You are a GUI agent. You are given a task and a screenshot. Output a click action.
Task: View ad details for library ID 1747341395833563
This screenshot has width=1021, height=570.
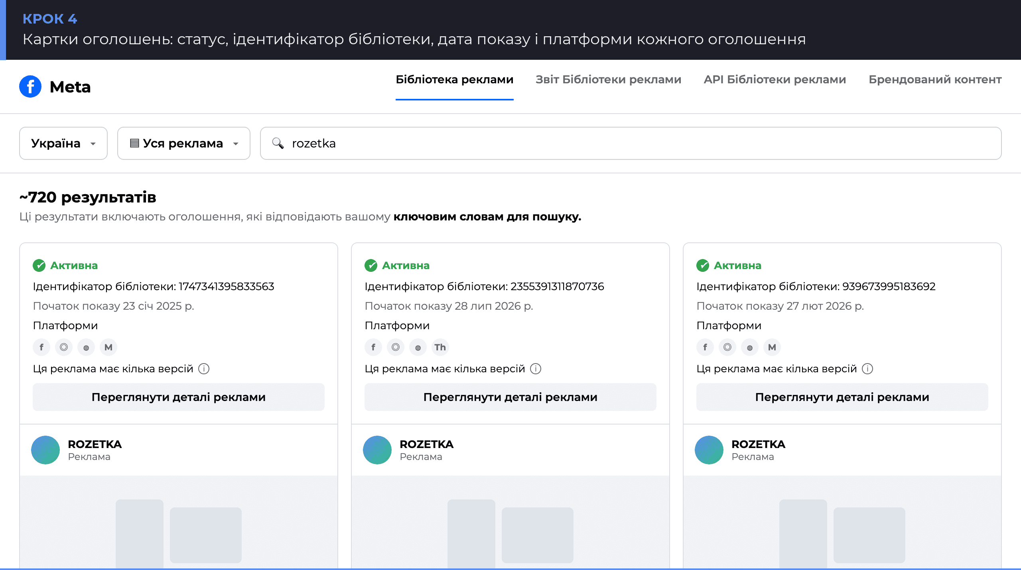pos(179,397)
